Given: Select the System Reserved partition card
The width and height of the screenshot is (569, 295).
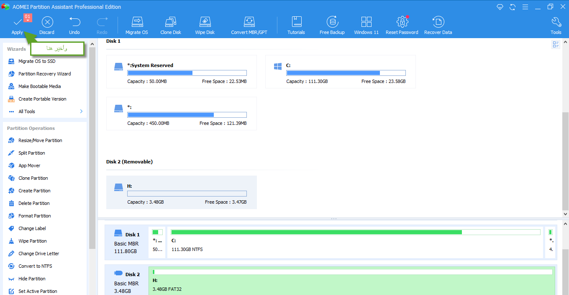Looking at the screenshot, I should coord(182,72).
